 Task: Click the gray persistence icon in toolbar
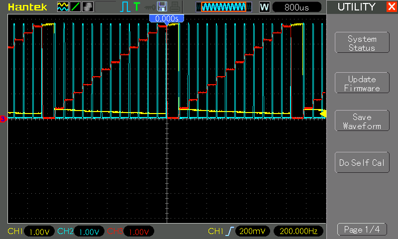point(88,7)
